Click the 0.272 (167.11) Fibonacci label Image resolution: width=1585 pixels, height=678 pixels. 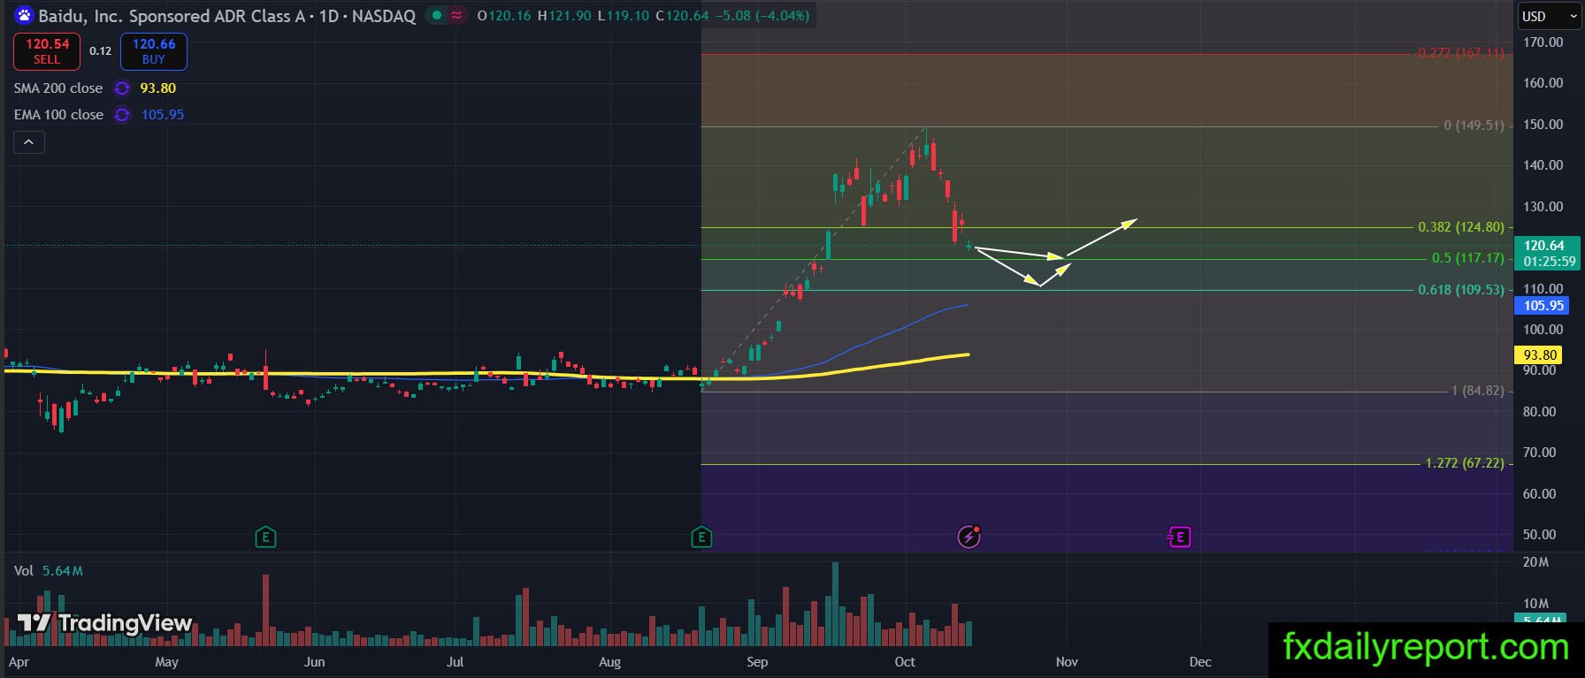(x=1460, y=53)
